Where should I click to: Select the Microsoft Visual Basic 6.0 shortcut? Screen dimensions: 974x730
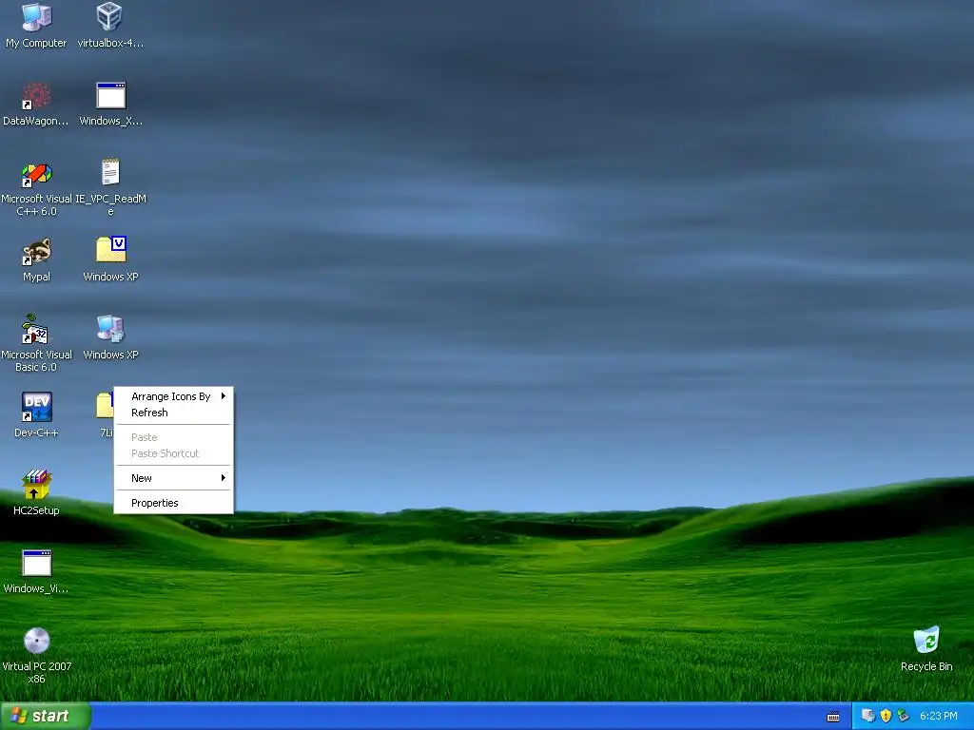pyautogui.click(x=35, y=329)
